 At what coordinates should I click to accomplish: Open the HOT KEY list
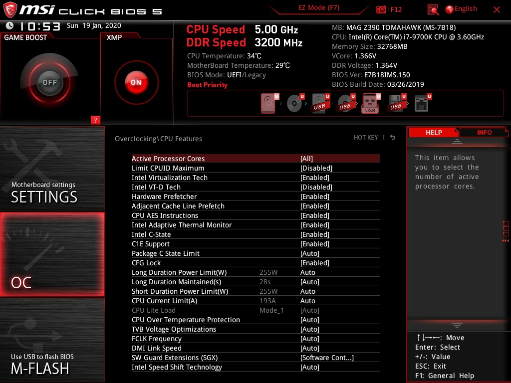(366, 138)
